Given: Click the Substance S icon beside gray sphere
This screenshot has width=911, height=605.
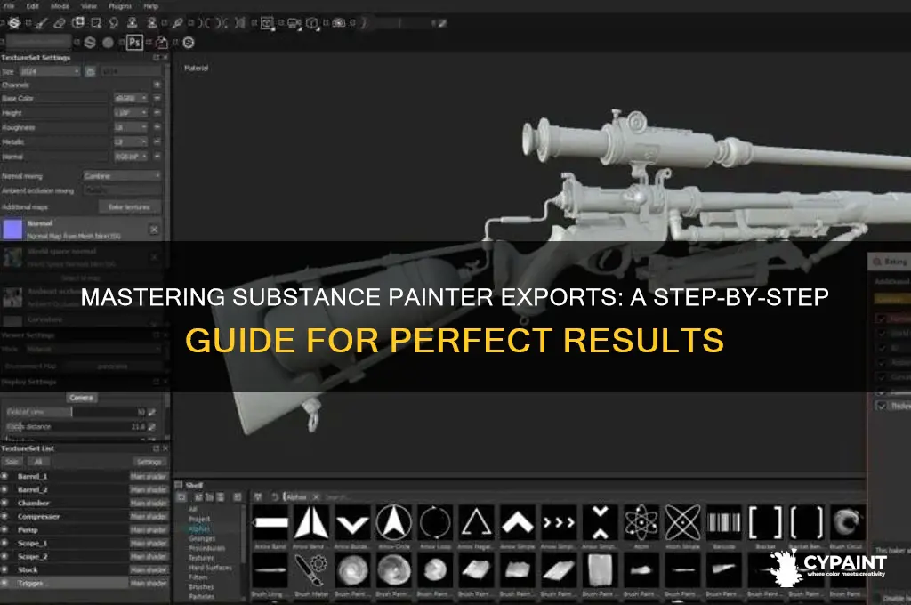Looking at the screenshot, I should (x=90, y=43).
